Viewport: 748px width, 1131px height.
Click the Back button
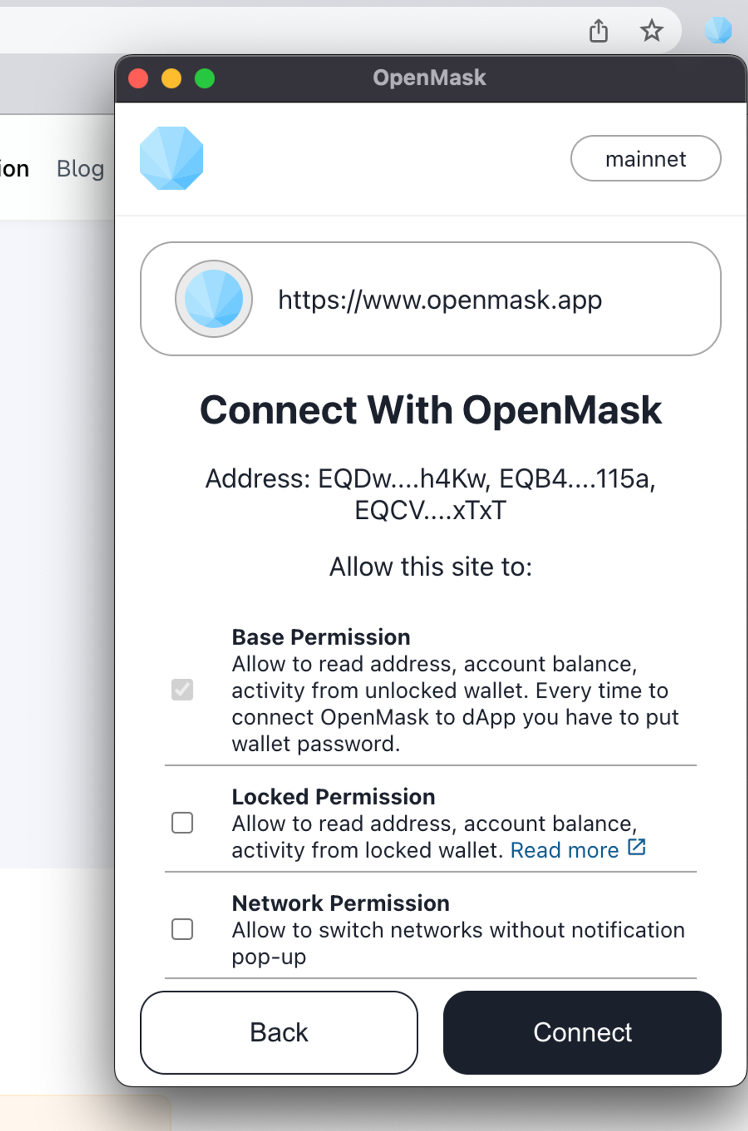pos(279,1032)
